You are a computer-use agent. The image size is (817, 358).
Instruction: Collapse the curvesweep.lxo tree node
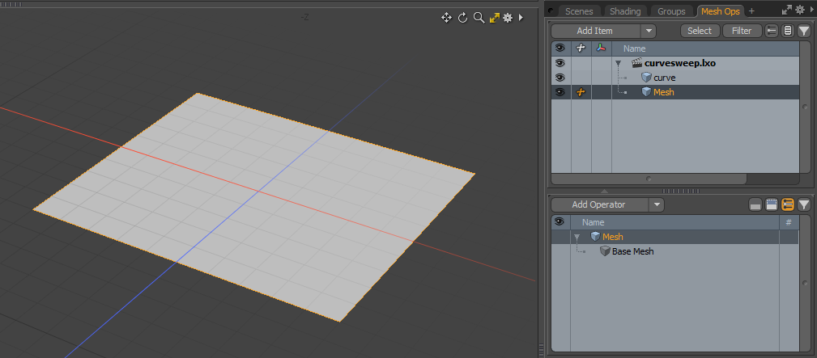618,63
